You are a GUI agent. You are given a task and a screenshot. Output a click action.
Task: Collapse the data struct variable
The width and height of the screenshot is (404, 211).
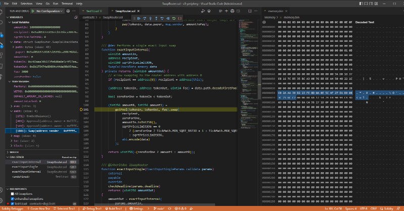[x=11, y=42]
